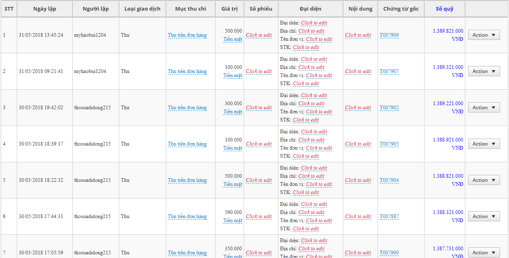Image resolution: width=509 pixels, height=258 pixels.
Task: Click Ngày lập column header
Action: pyautogui.click(x=44, y=9)
